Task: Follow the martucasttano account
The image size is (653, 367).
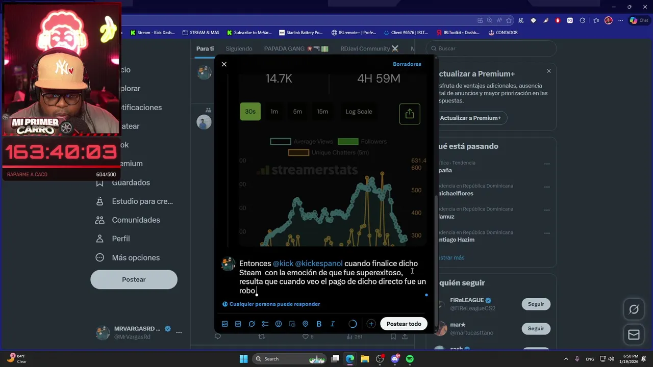Action: (536, 329)
